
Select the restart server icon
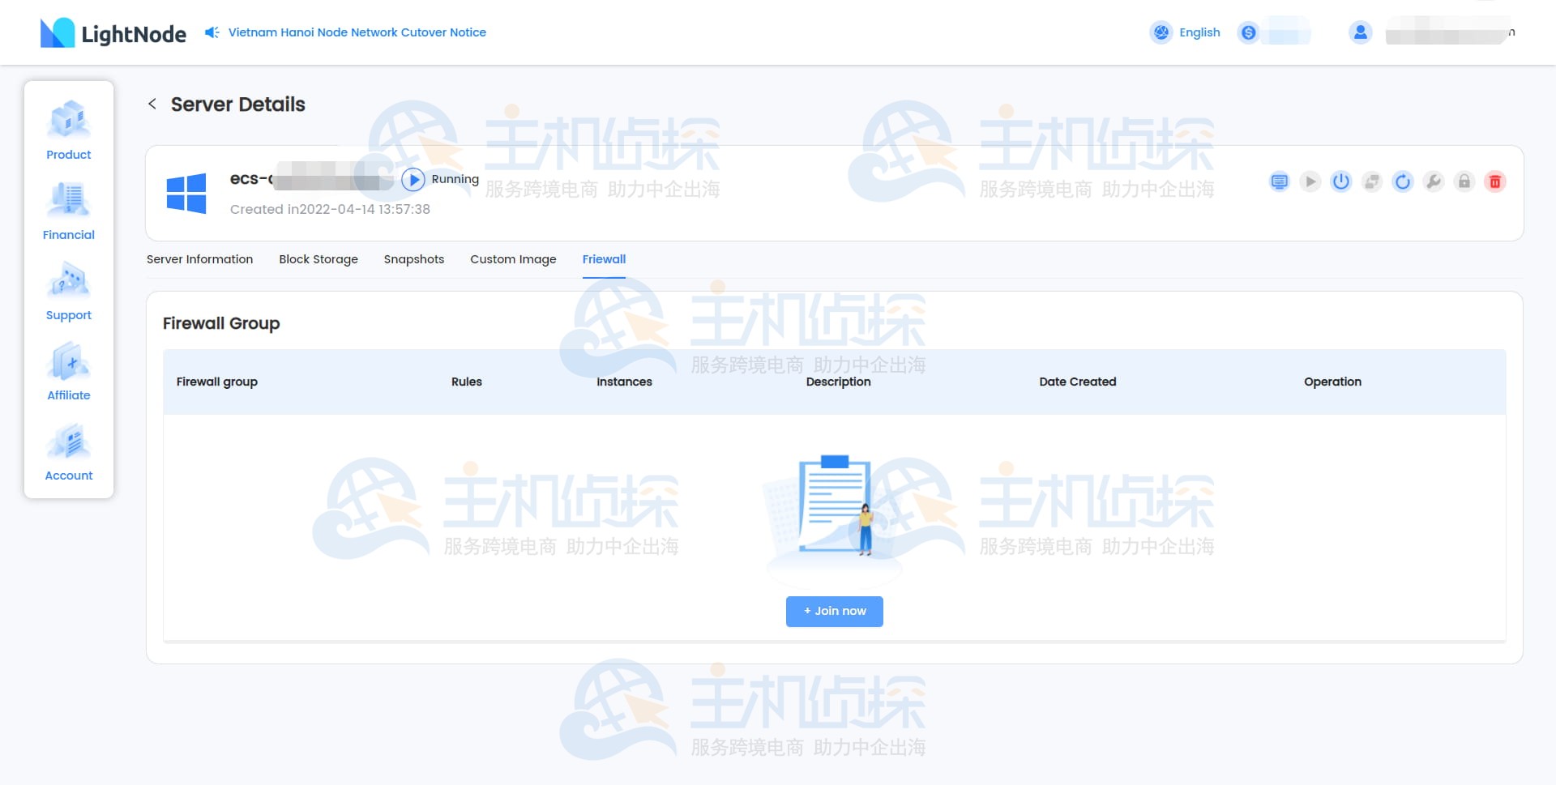click(1403, 181)
